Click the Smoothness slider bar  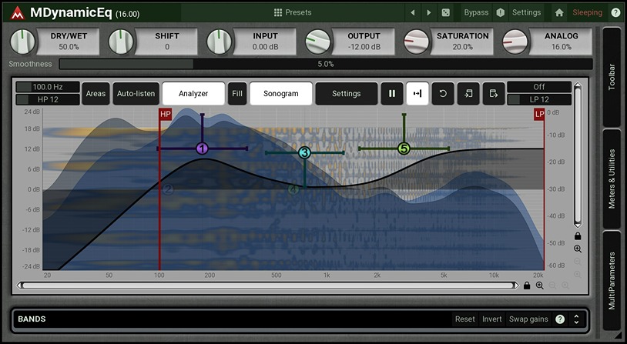click(325, 65)
